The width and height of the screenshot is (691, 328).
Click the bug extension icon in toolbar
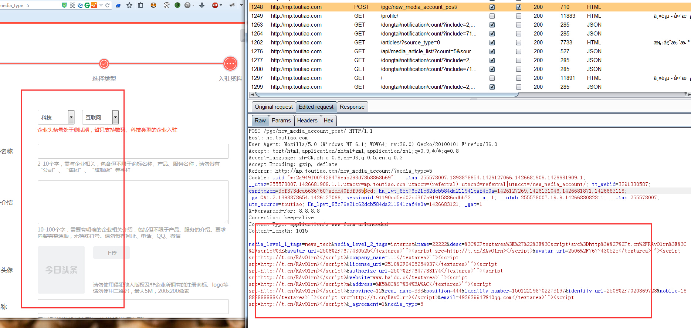(x=232, y=5)
